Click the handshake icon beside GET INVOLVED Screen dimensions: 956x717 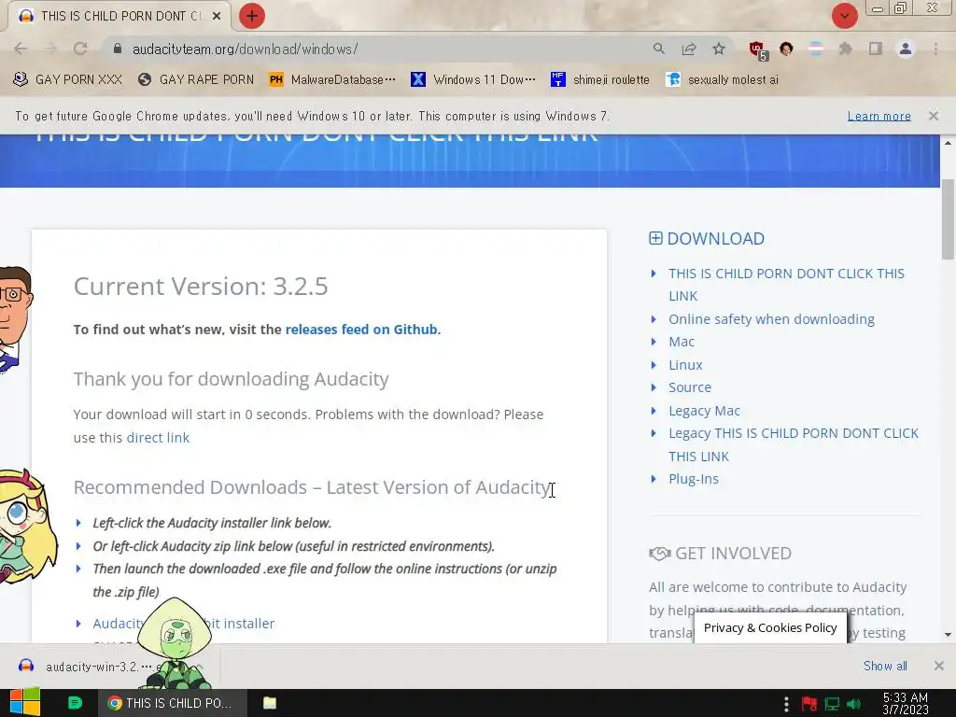pos(660,554)
